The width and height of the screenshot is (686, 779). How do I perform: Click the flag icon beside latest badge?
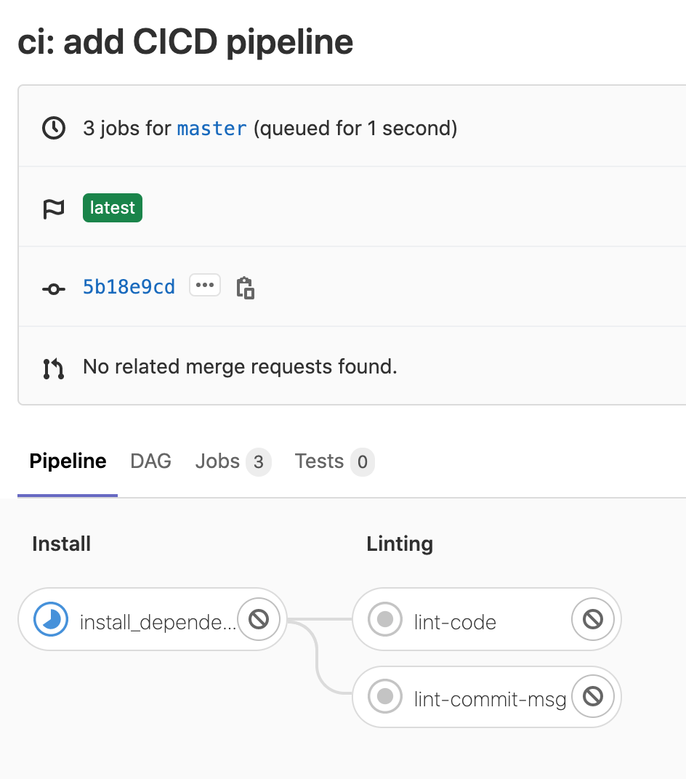54,209
